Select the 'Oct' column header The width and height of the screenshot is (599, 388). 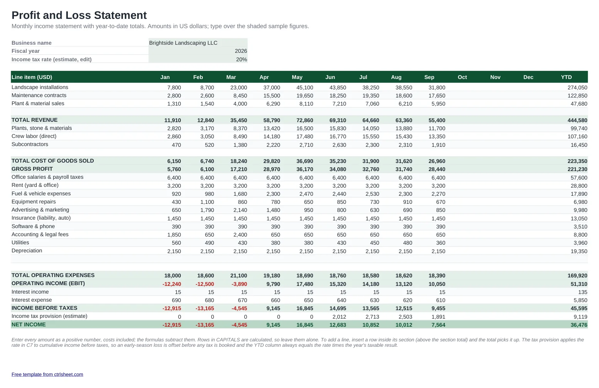tap(462, 77)
